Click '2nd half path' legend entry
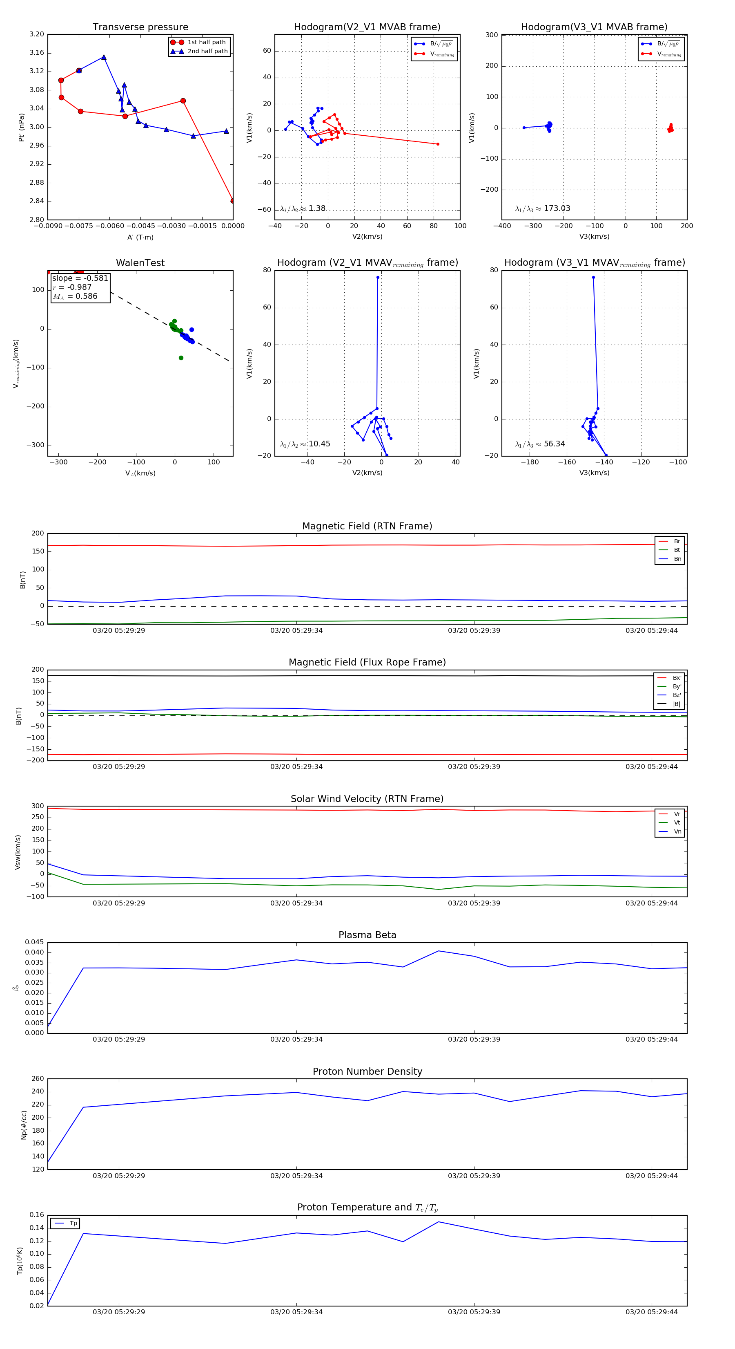Image resolution: width=735 pixels, height=1349 pixels. (200, 52)
